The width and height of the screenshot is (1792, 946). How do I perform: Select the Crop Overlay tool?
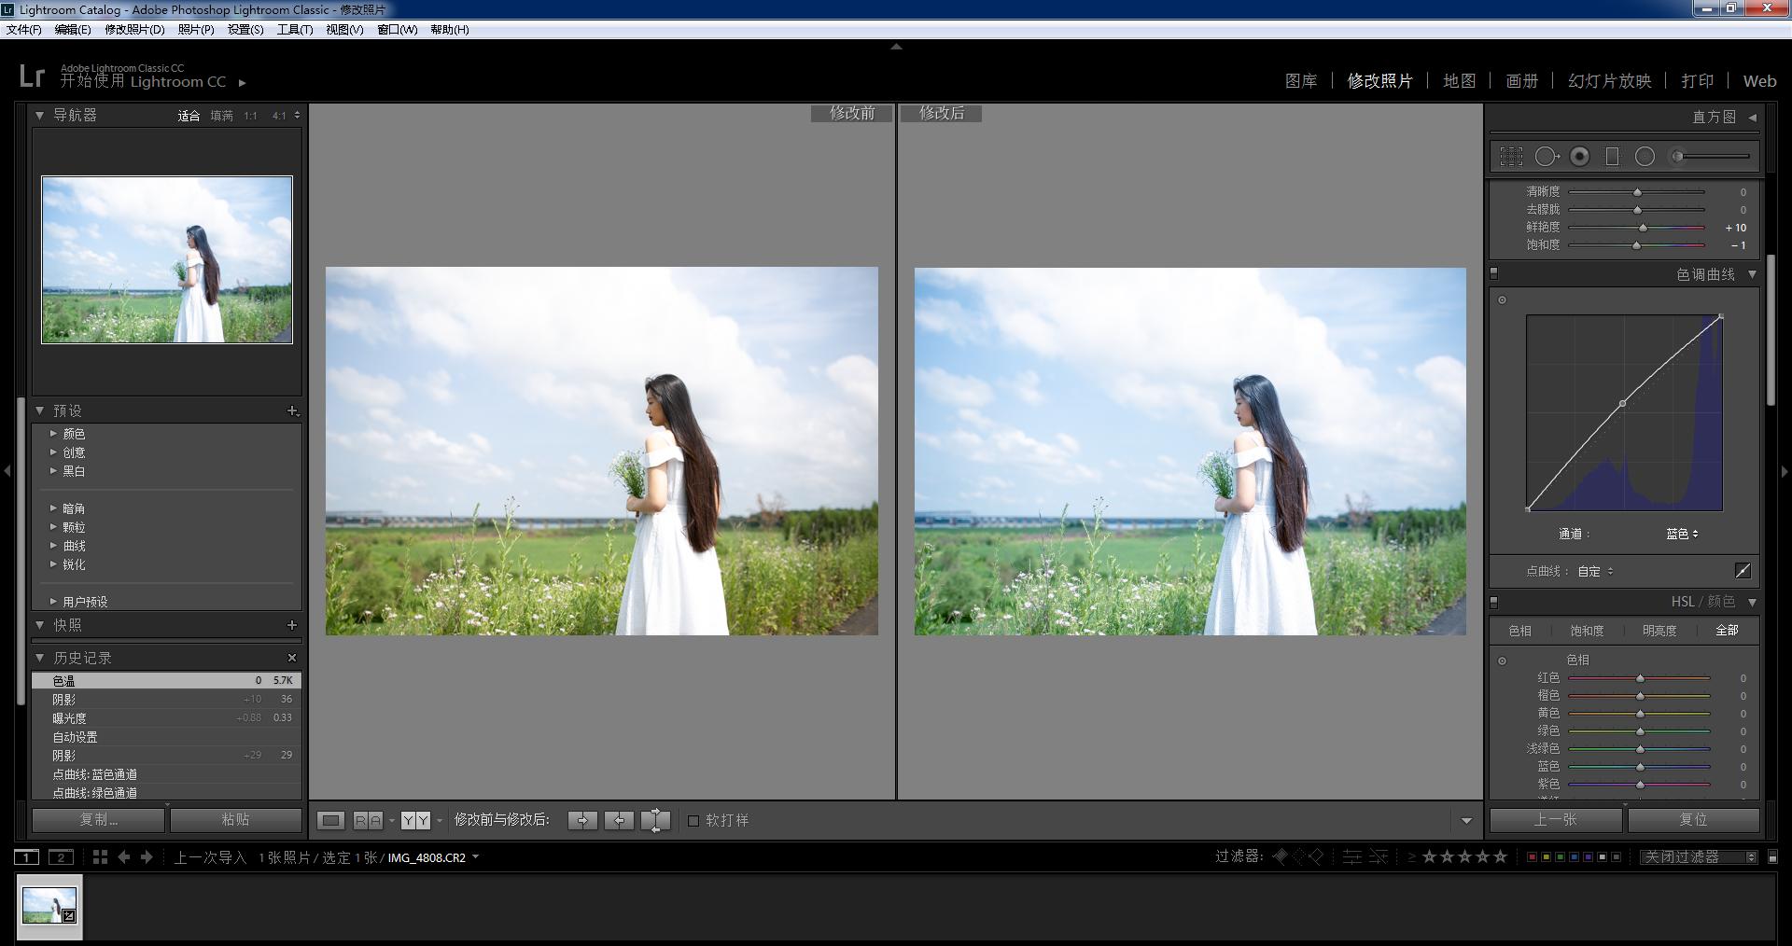[x=1511, y=157]
